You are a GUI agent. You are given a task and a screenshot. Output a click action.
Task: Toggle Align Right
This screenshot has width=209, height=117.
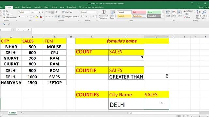pyautogui.click(x=52, y=17)
